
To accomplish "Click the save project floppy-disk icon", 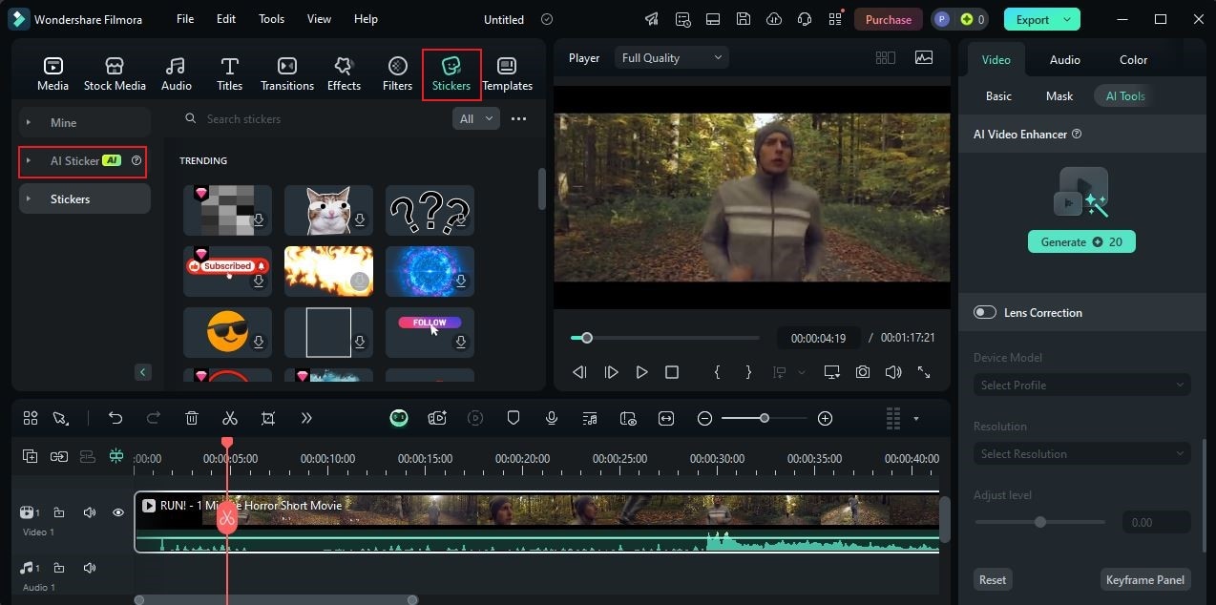I will [744, 19].
